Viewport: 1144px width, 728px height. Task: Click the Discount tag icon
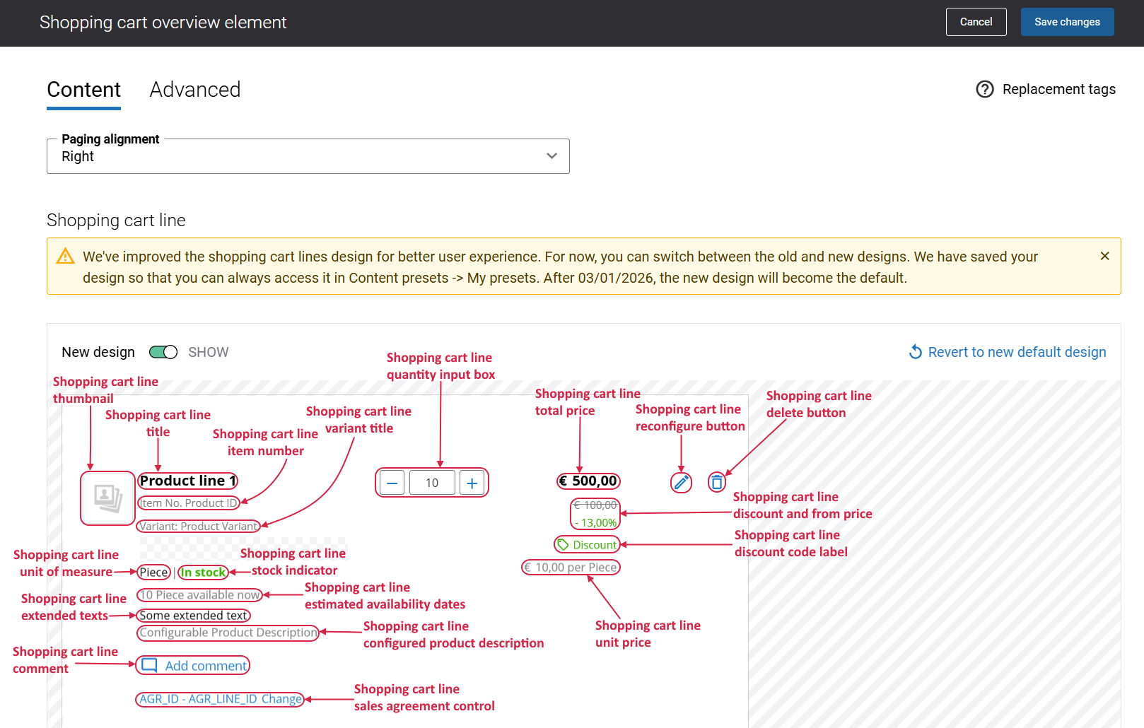click(564, 545)
